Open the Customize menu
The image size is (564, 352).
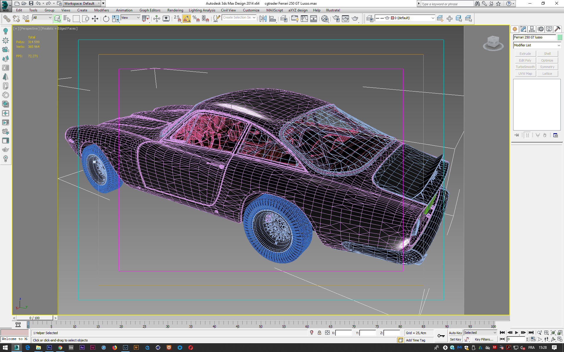pos(251,10)
